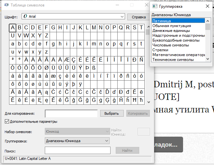Select the Ę ogonek character
This screenshot has height=165, width=214.
(40, 100)
